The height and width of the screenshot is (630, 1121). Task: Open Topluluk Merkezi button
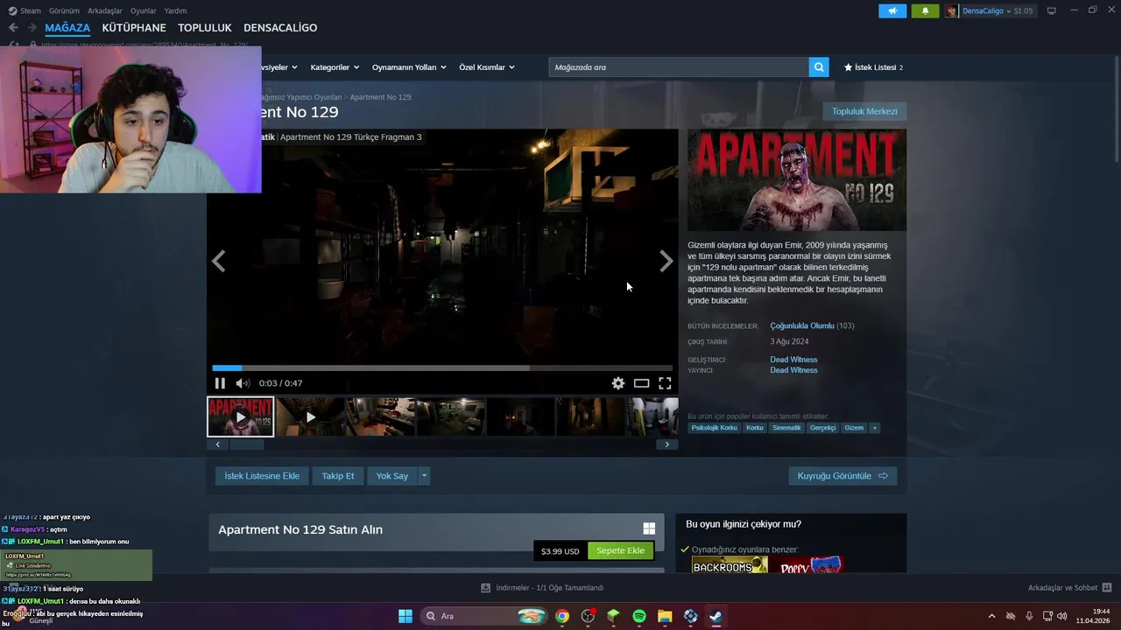864,111
